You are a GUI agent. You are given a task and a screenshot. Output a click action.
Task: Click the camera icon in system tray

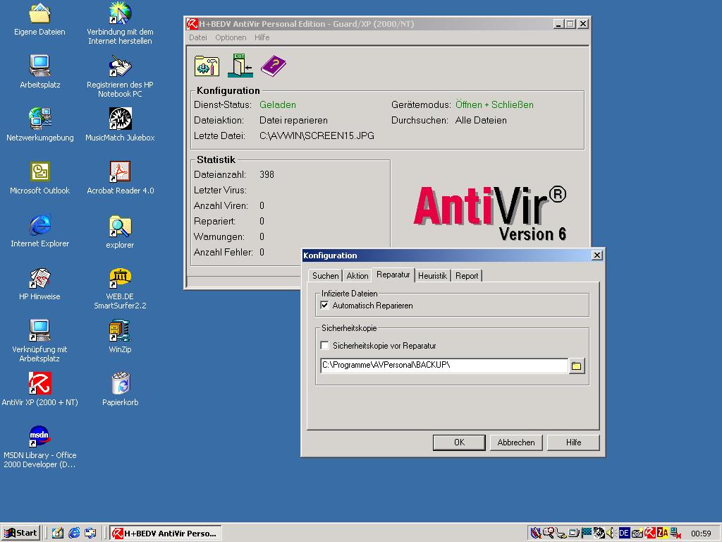[637, 534]
